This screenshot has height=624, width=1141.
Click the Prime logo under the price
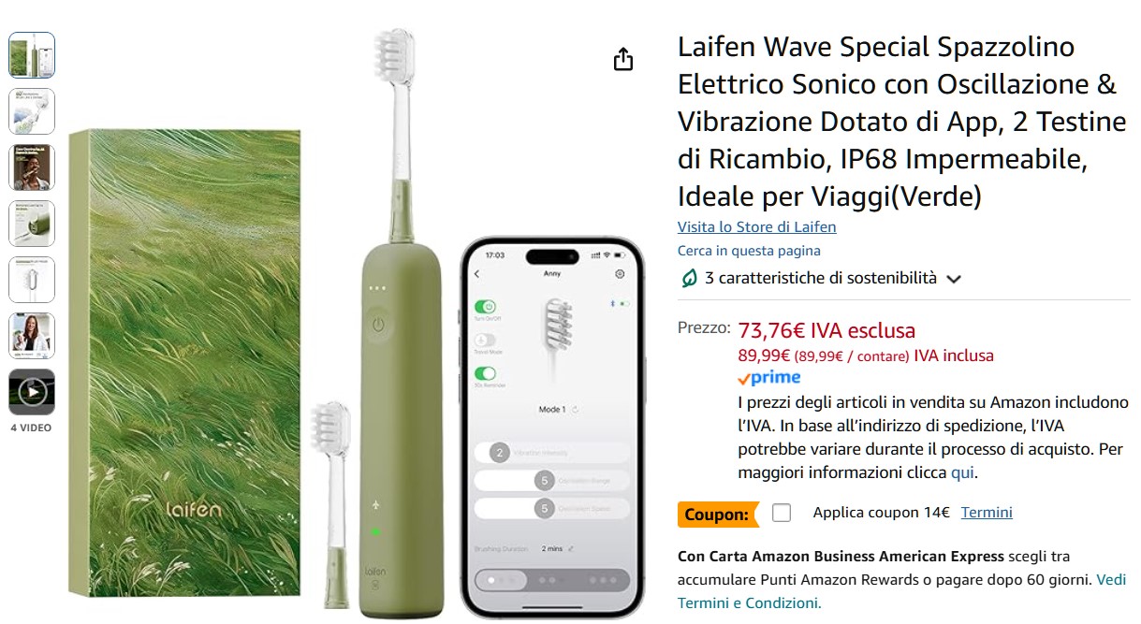pyautogui.click(x=768, y=378)
